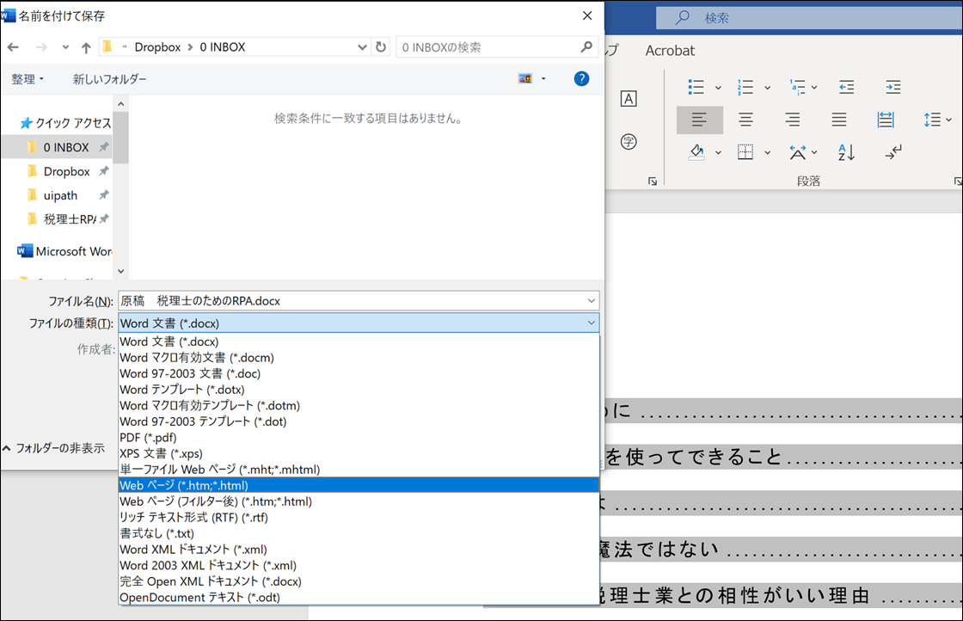The width and height of the screenshot is (963, 621).
Task: Choose XPS 文書 (*.xps)
Action: 359,453
